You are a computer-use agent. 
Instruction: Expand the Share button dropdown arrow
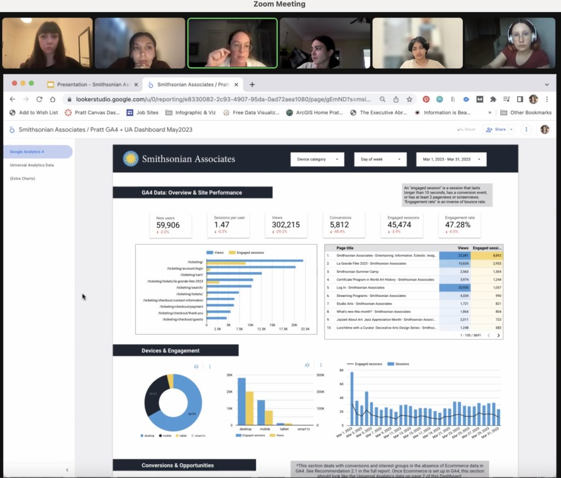point(511,129)
